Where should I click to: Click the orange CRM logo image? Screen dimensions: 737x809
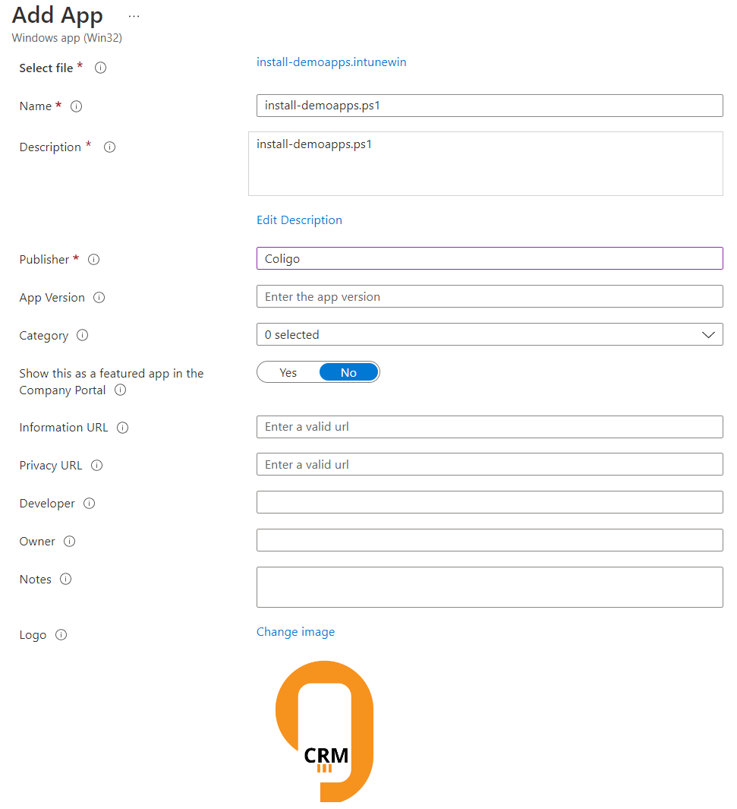click(325, 731)
